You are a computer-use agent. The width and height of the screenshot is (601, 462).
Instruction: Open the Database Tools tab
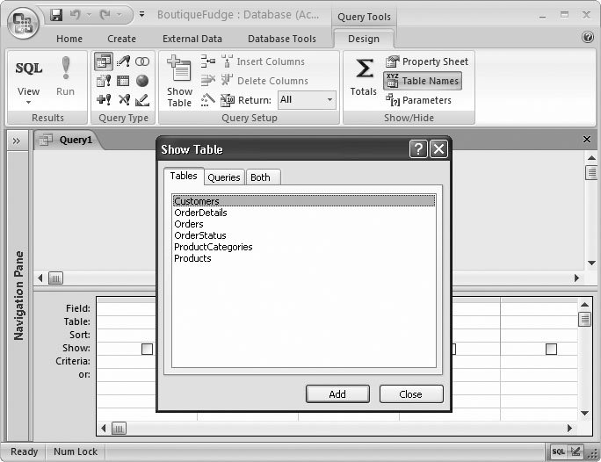[282, 39]
